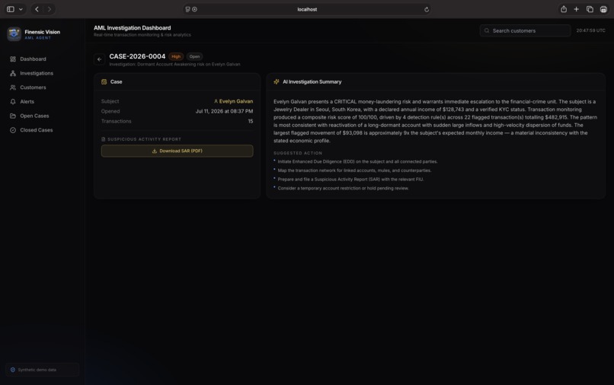Click the Customers people icon
Viewport: 614px width, 385px height.
13,87
